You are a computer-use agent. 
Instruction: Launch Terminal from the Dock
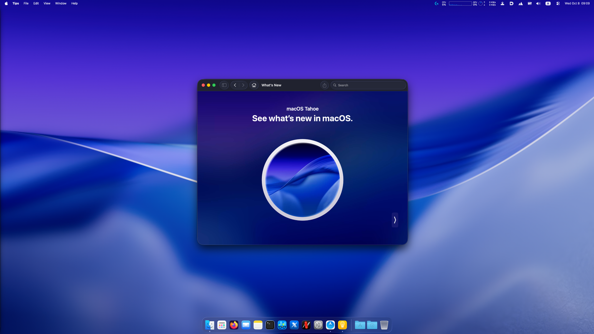270,325
